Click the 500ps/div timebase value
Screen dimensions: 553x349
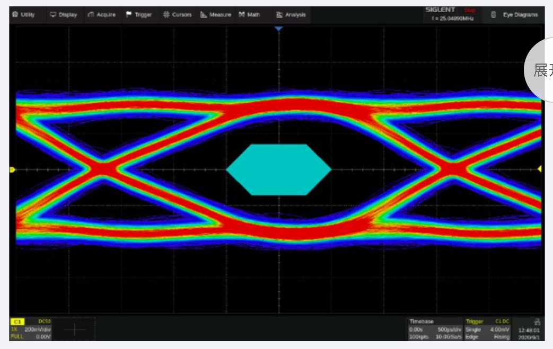[x=449, y=329]
